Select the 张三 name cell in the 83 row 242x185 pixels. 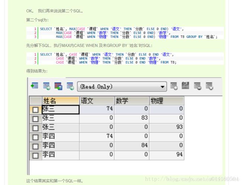61,119
